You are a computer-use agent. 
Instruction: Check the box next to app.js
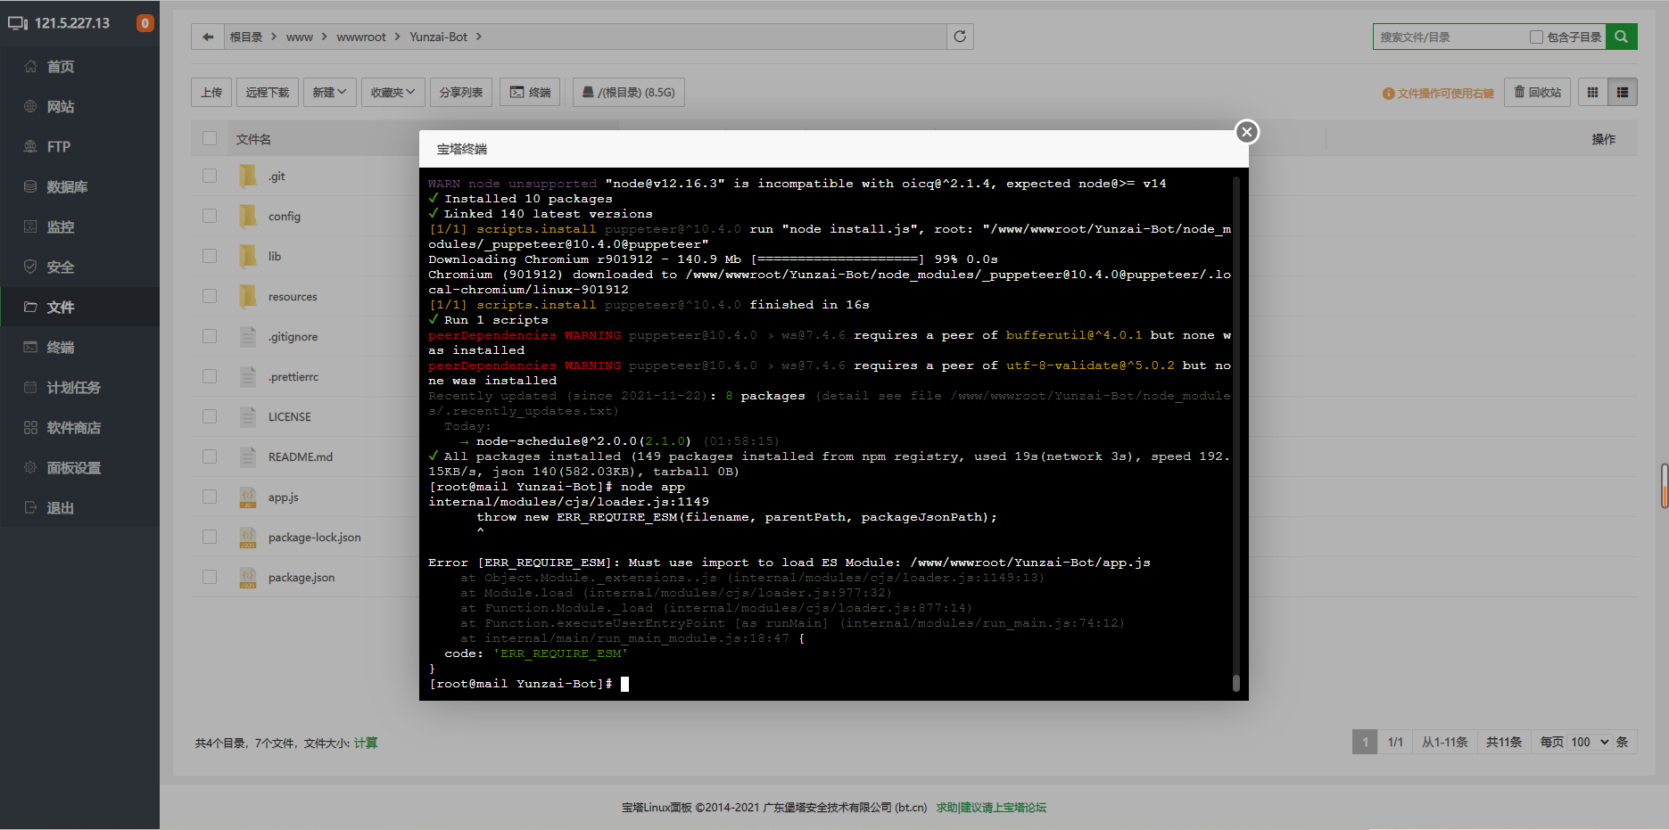click(x=209, y=497)
